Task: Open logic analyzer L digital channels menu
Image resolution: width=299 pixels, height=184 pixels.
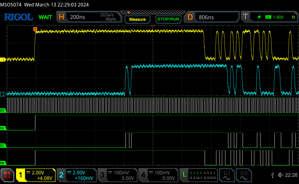Action: pos(199,175)
